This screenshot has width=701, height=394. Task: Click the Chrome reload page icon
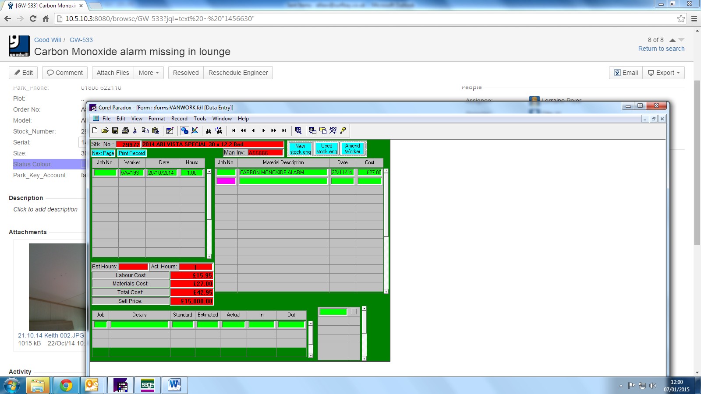pos(33,19)
